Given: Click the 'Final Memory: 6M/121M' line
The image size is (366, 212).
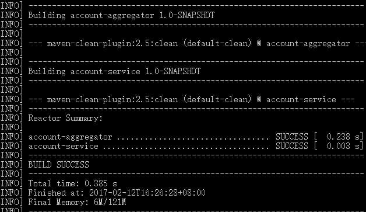Looking at the screenshot, I should tap(78, 202).
